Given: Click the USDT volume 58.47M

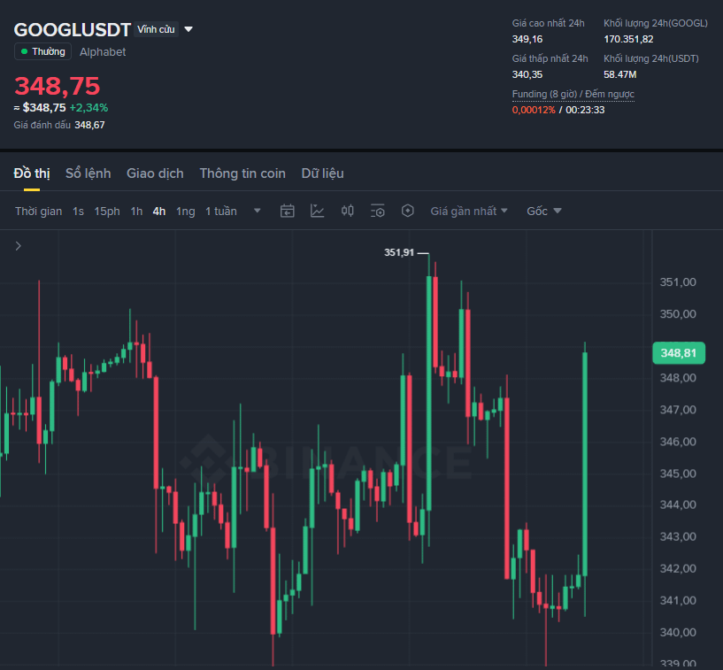Looking at the screenshot, I should (619, 74).
